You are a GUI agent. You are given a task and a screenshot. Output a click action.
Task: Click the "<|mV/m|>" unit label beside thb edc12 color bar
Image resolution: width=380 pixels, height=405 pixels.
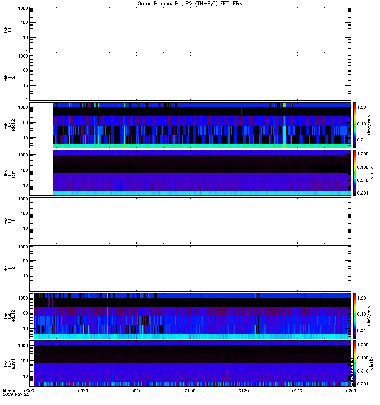tap(369, 125)
